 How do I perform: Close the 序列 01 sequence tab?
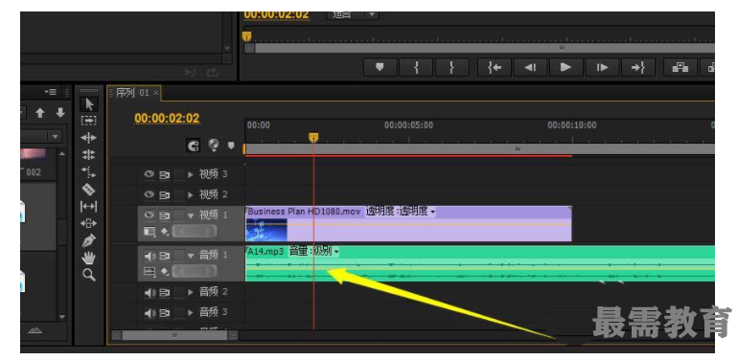156,93
